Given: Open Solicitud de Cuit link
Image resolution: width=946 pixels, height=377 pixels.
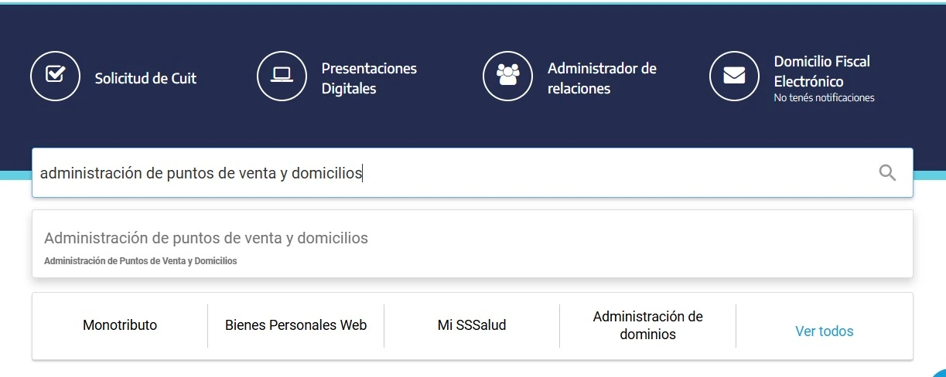Looking at the screenshot, I should coord(145,78).
